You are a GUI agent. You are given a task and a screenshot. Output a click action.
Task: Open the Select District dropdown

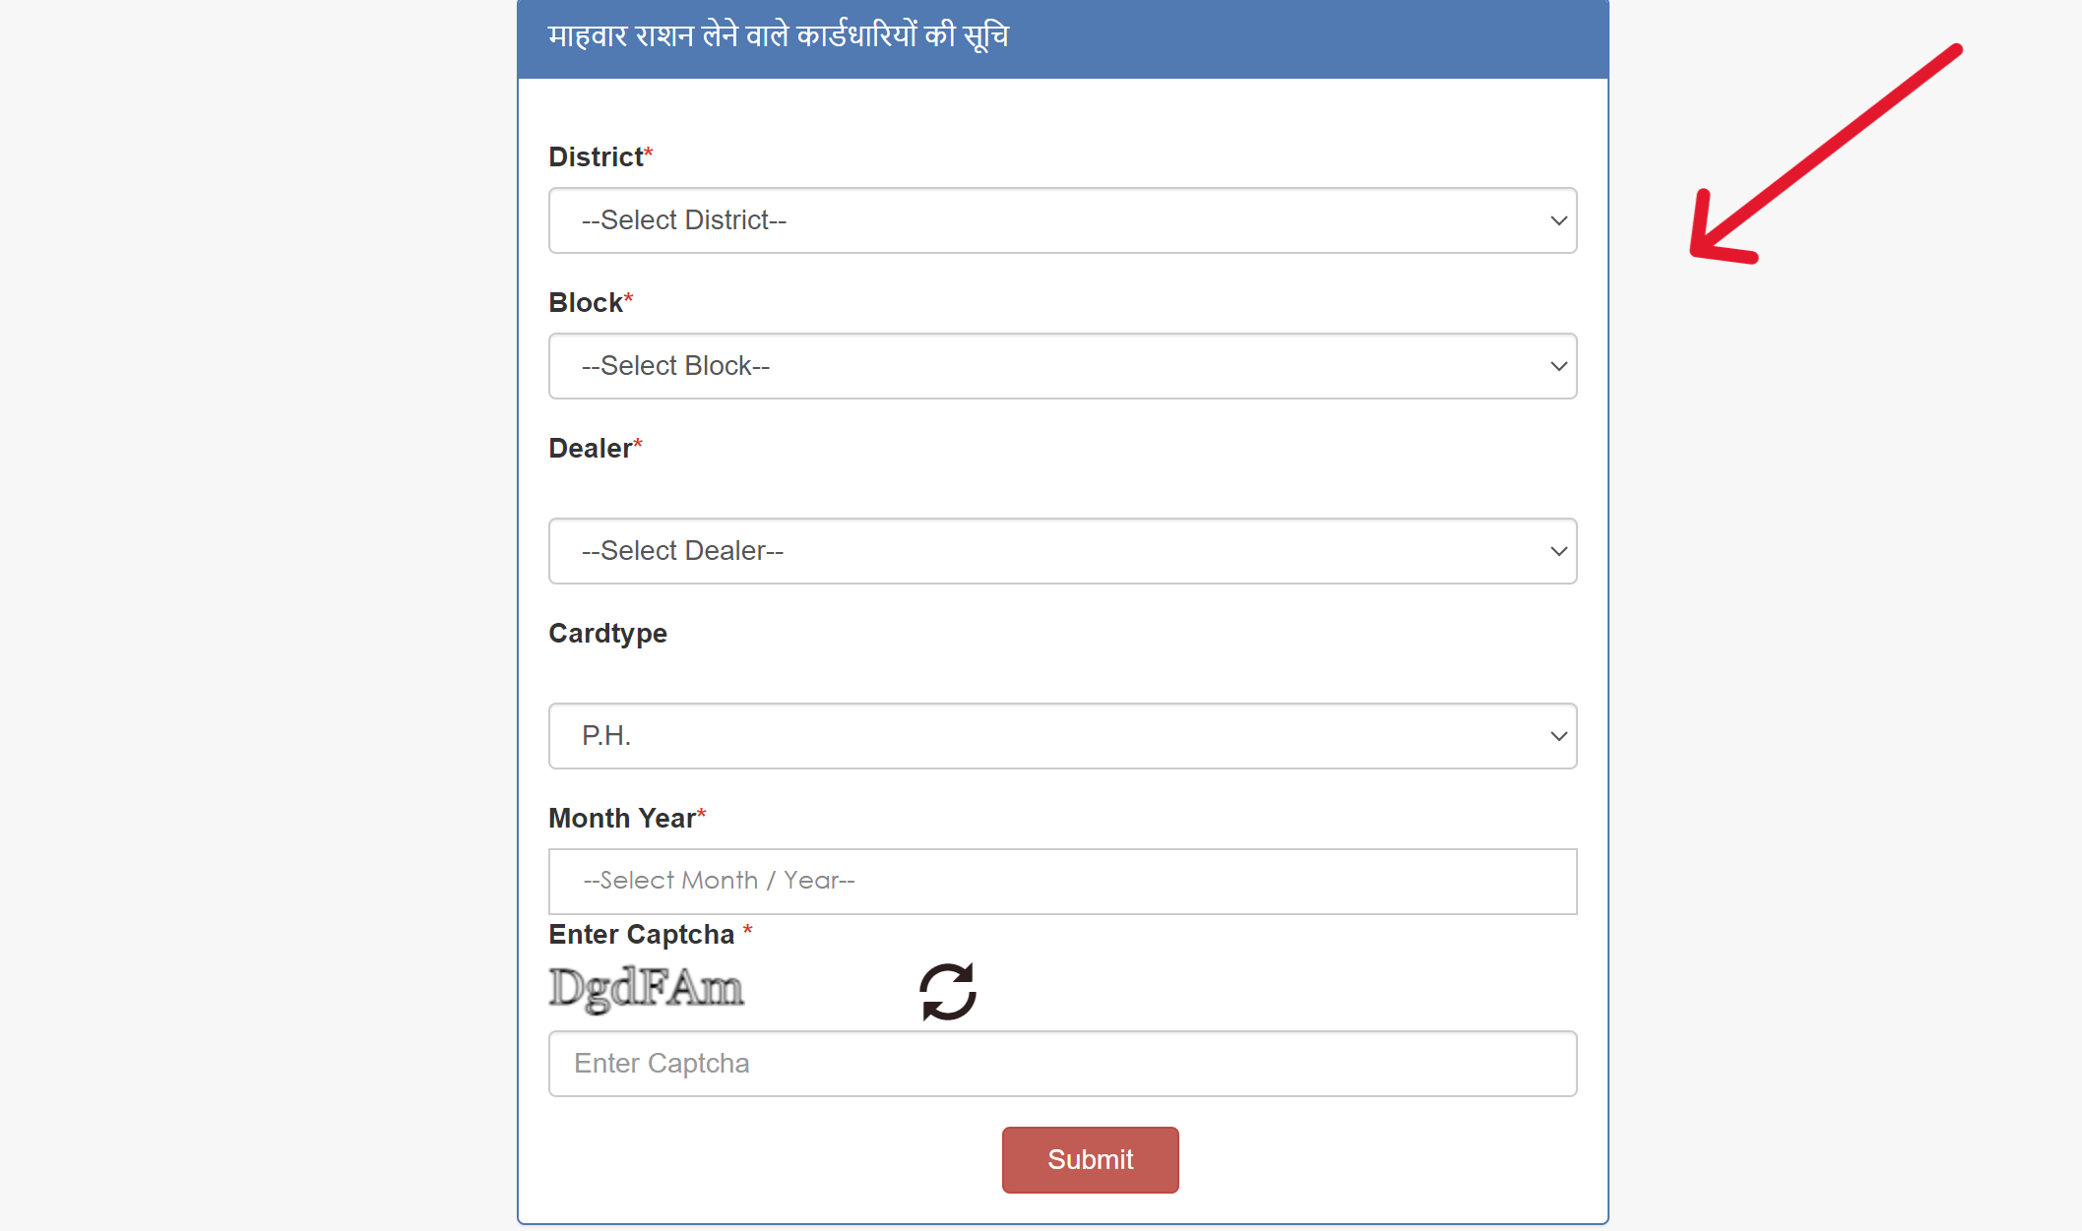click(1061, 220)
